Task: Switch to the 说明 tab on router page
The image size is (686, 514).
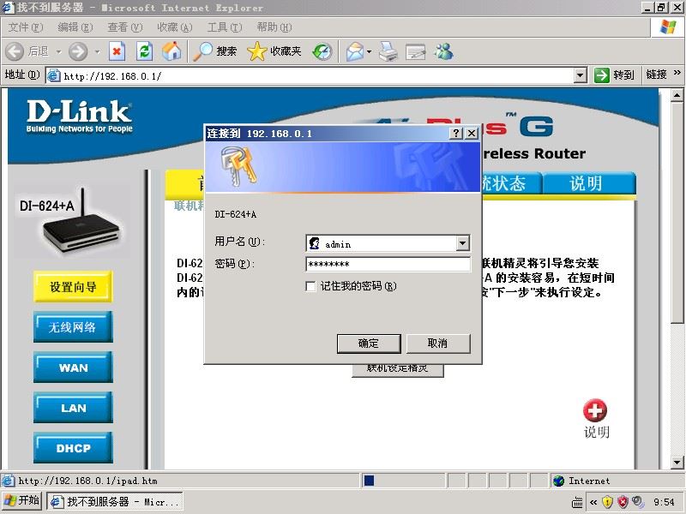Action: 588,183
